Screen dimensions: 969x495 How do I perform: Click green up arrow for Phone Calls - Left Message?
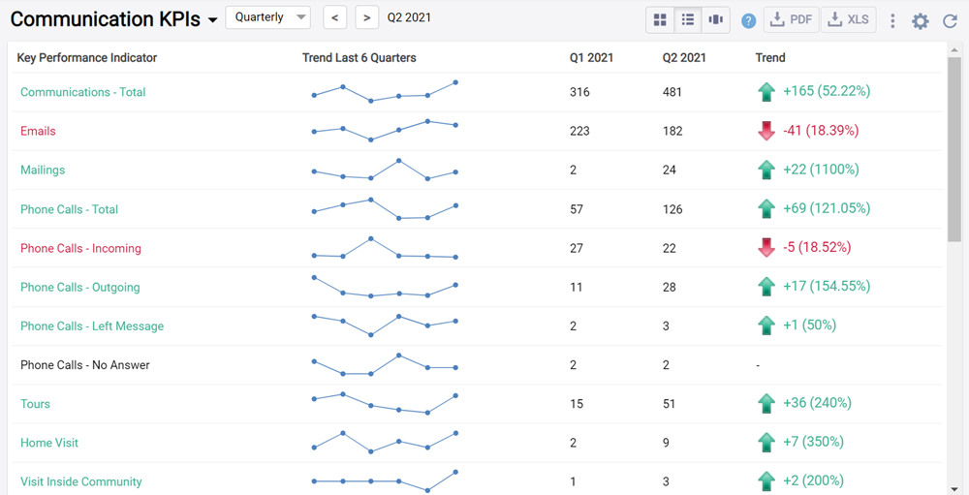(766, 325)
